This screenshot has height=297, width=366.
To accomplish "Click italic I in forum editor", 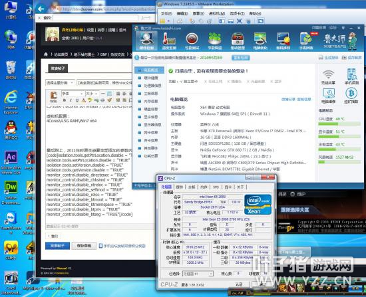I will coord(71,100).
